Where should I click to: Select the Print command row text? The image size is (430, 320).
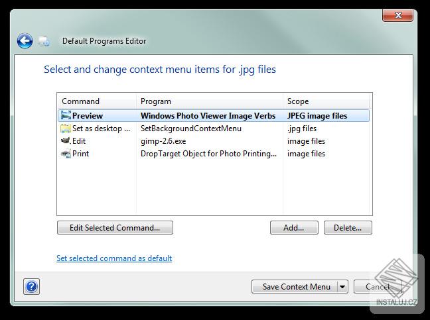tap(81, 154)
